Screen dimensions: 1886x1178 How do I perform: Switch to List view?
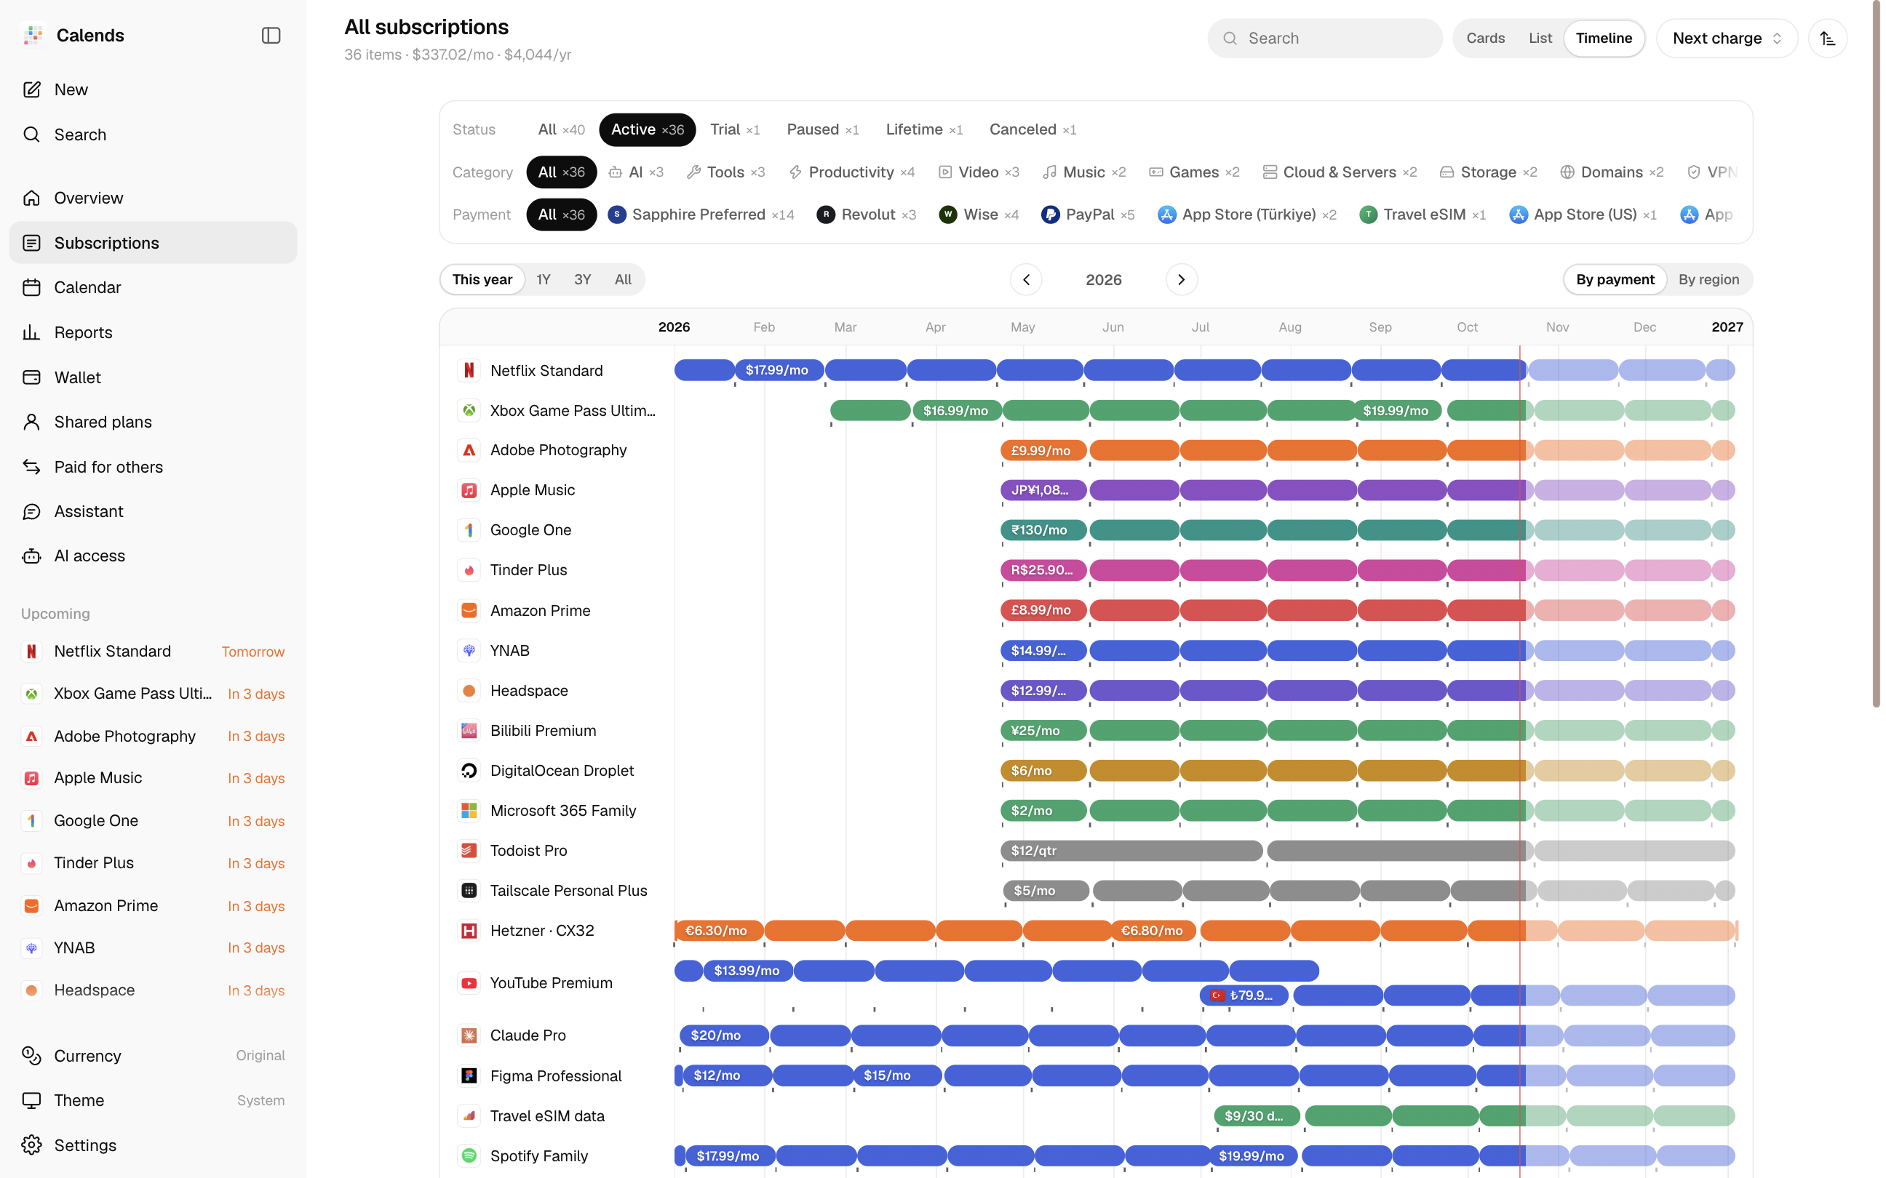(x=1540, y=38)
